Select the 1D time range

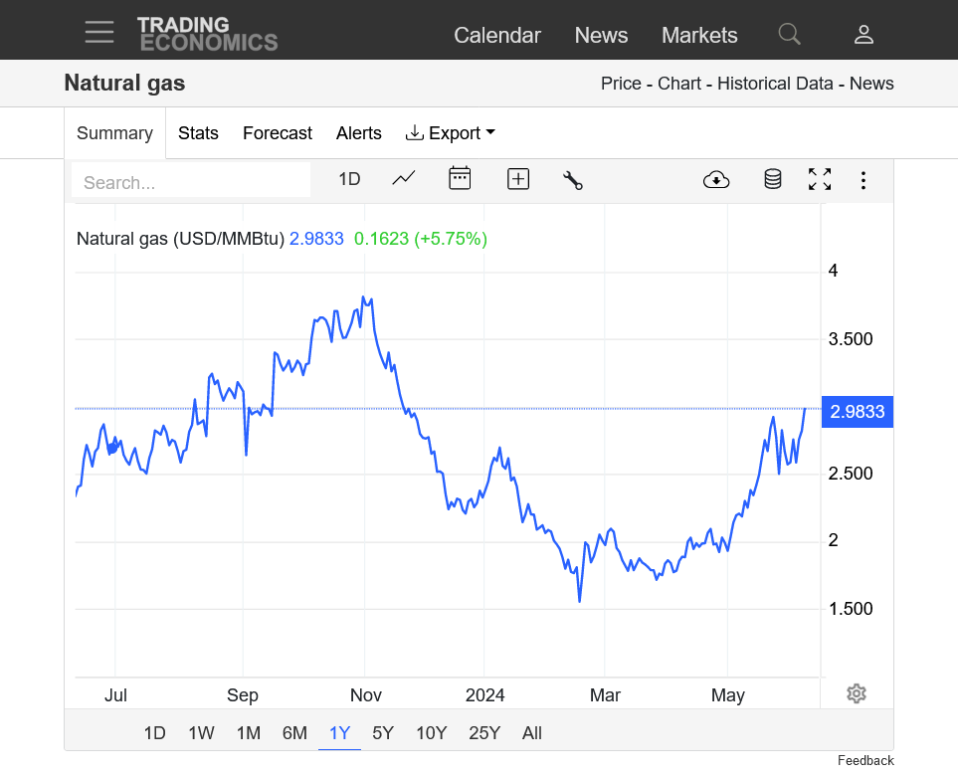(154, 732)
